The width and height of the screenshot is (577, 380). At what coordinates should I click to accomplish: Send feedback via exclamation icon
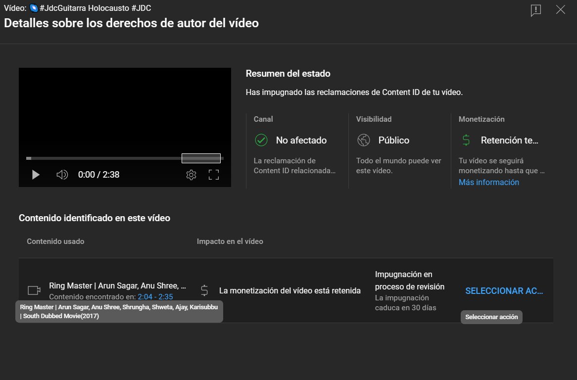536,10
